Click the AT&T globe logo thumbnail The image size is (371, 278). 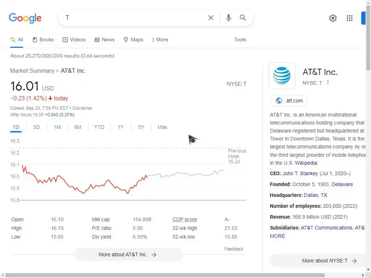coord(282,76)
